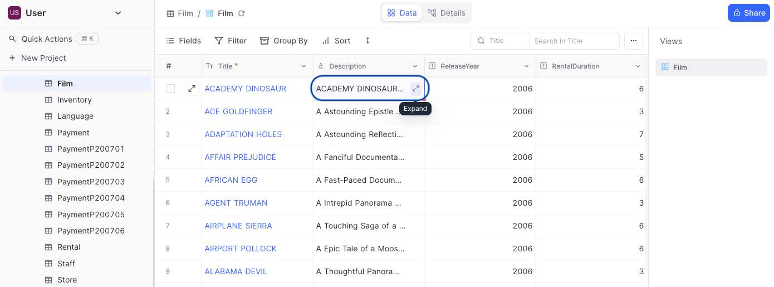Open expanded record for ACADEMY DINOSAUR row
The width and height of the screenshot is (774, 287).
[192, 89]
